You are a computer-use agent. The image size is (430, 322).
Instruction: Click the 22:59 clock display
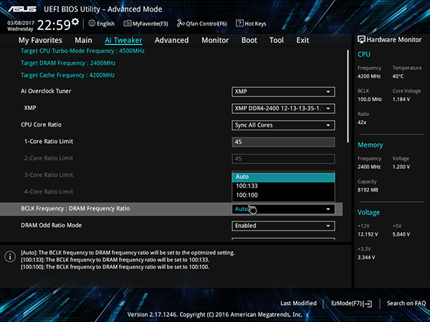(54, 25)
